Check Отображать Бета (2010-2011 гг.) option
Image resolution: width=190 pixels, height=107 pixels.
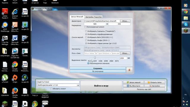coord(86,37)
